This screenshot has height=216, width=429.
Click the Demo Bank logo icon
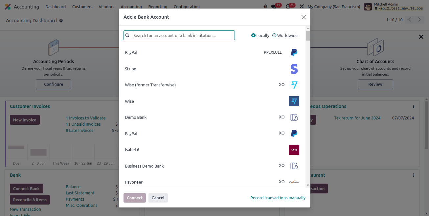294,117
